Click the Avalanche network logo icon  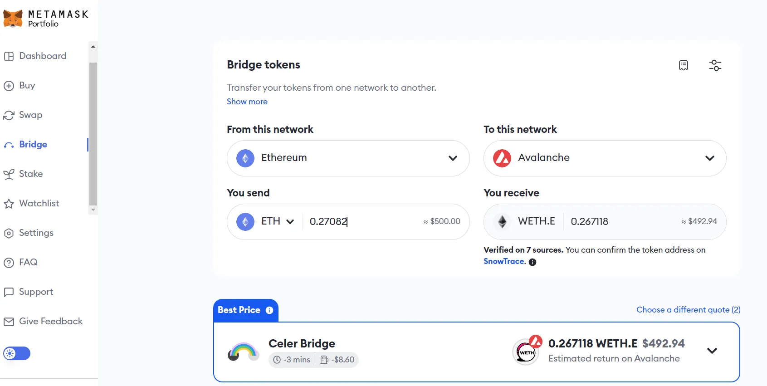tap(502, 158)
